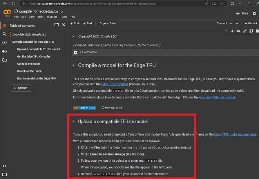Open Edge TPU model requirements link
The height and width of the screenshot is (179, 259).
pyautogui.click(x=235, y=134)
